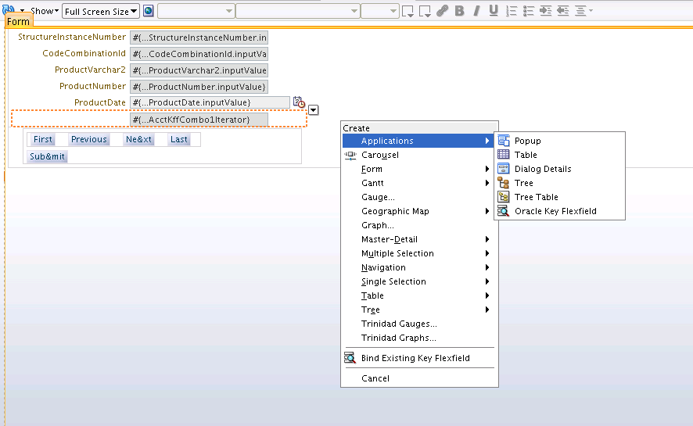Click the ProductNumber input field

199,87
